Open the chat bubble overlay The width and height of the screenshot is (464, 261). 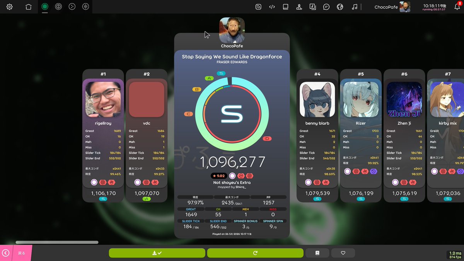[326, 7]
